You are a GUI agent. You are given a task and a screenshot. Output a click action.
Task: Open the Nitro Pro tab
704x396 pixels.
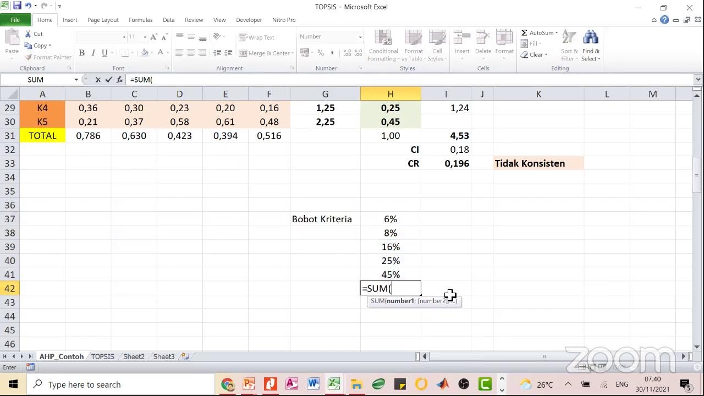pyautogui.click(x=284, y=20)
